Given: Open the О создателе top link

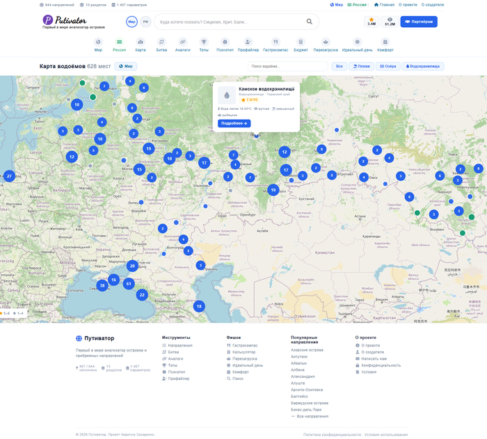Looking at the screenshot, I should (x=432, y=5).
